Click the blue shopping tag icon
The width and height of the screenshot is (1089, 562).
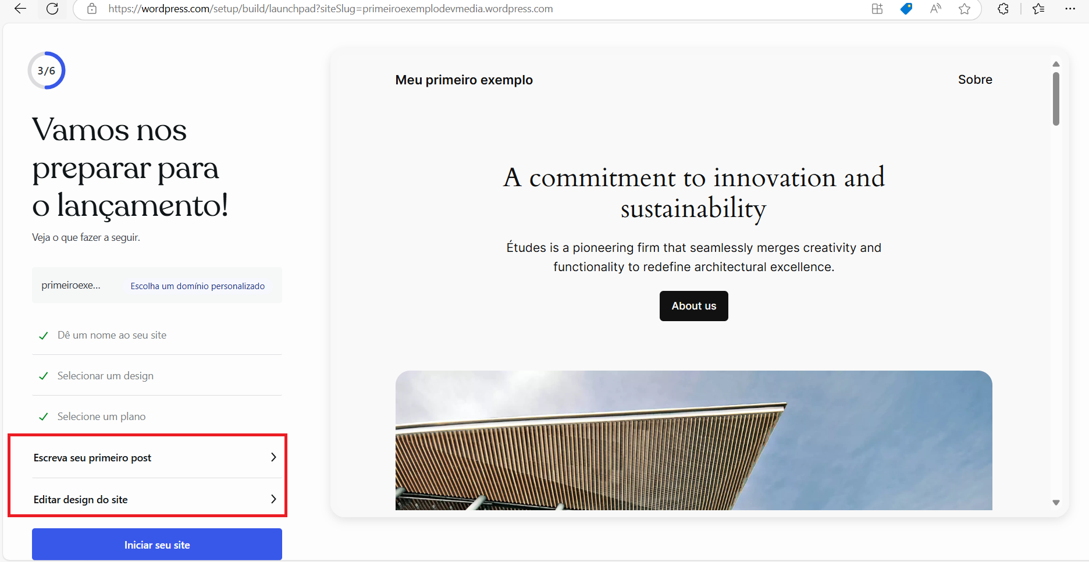click(906, 9)
